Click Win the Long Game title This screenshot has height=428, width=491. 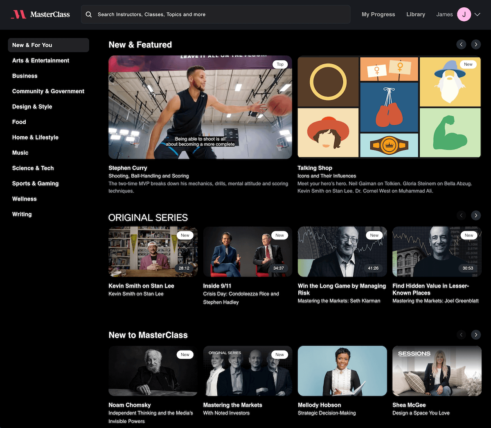(342, 289)
